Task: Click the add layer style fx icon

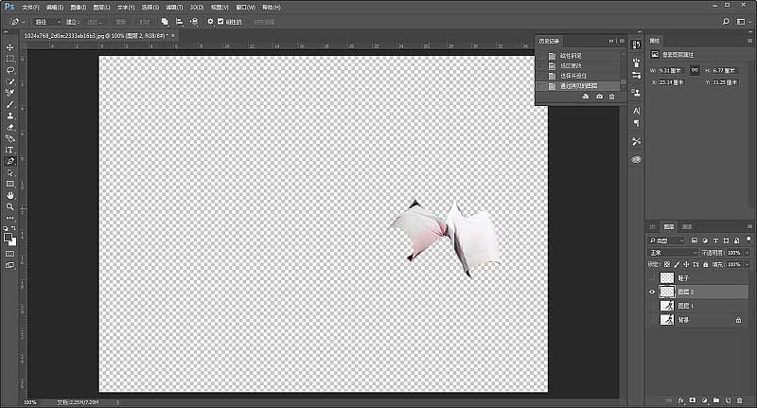Action: (680, 400)
